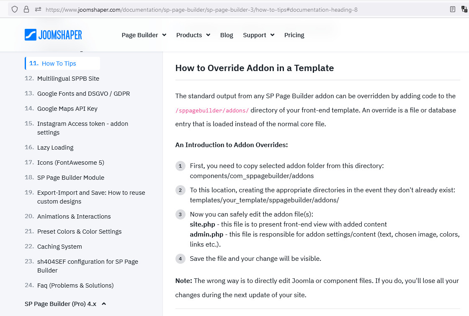The height and width of the screenshot is (316, 469).
Task: Toggle reader view icon in address bar
Action: click(453, 9)
